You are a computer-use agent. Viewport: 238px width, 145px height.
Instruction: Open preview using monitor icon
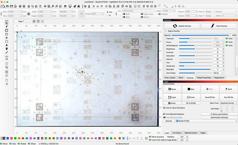pos(70,6)
